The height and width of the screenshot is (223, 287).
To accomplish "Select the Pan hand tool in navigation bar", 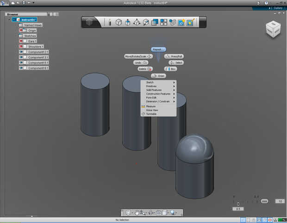I will (137, 212).
